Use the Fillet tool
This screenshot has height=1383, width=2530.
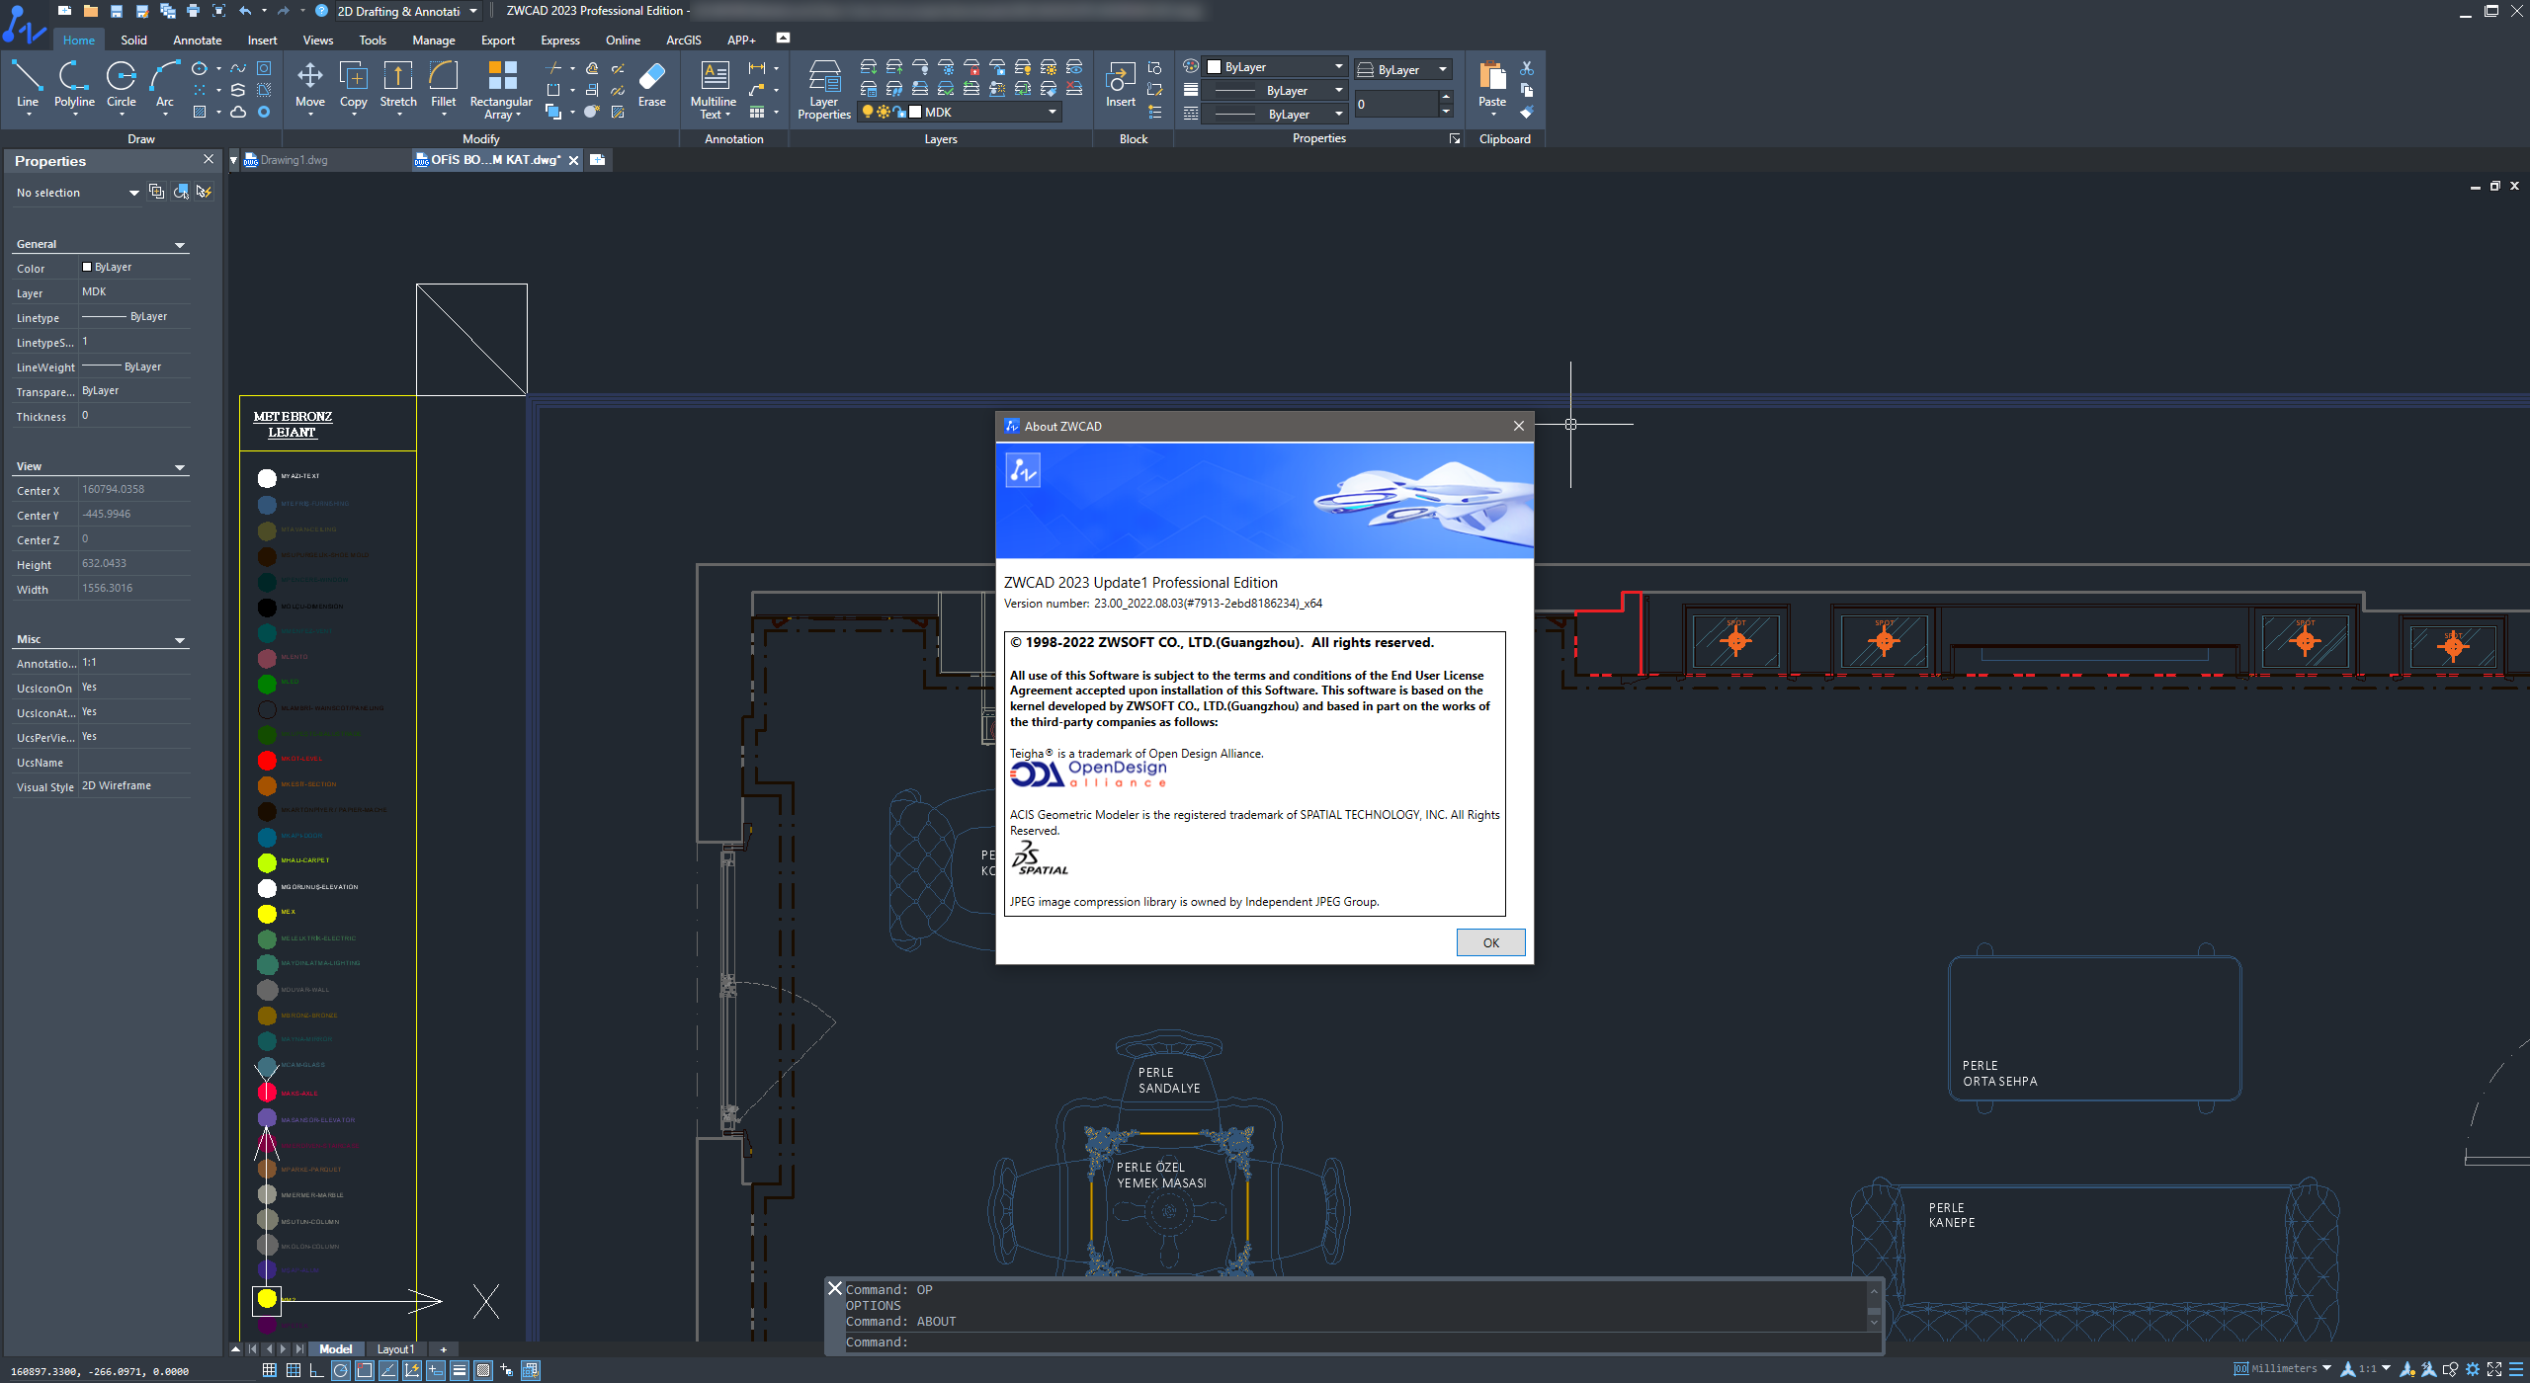click(444, 87)
